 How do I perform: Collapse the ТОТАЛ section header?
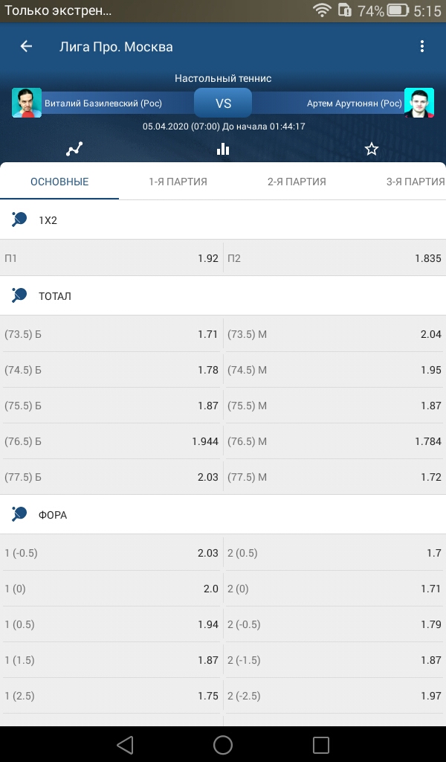click(x=223, y=295)
